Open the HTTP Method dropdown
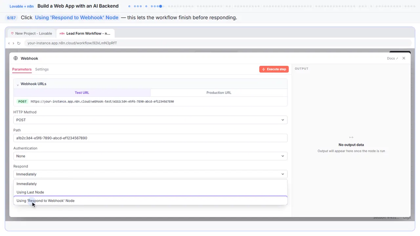420x236 pixels. click(150, 120)
